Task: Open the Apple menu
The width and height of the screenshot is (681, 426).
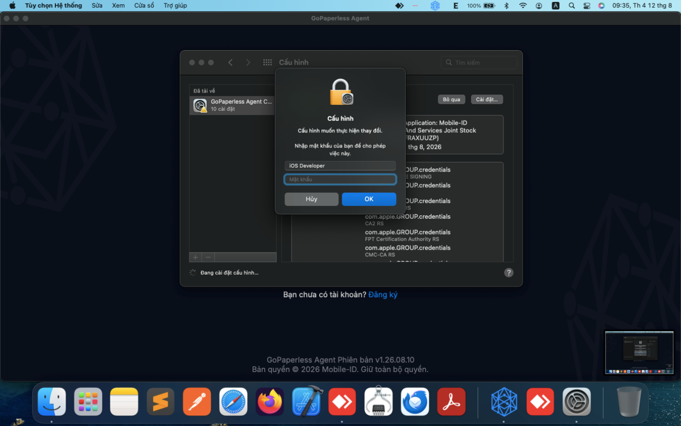Action: pos(12,6)
